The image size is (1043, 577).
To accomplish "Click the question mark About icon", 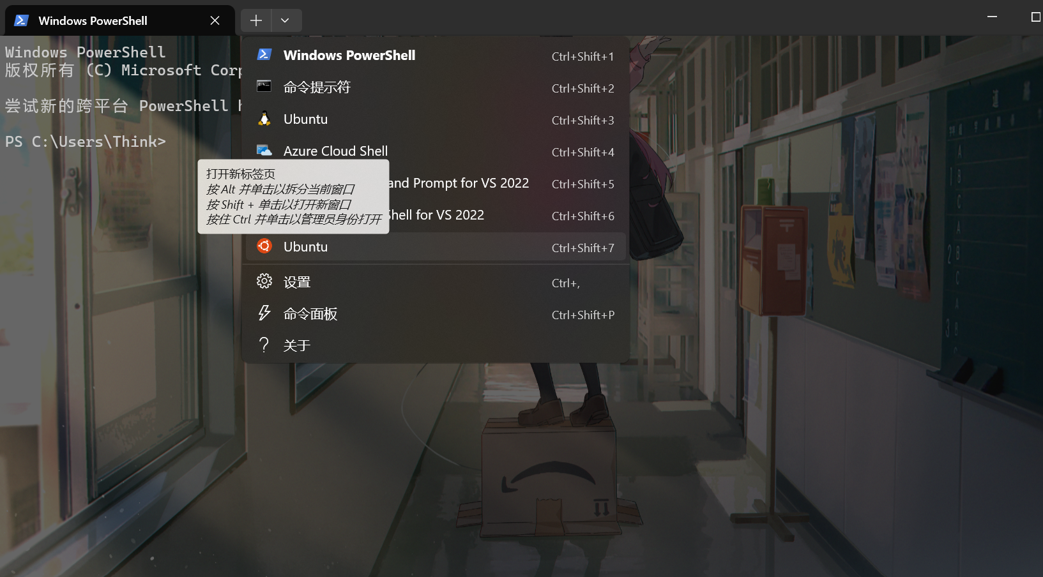I will tap(264, 345).
